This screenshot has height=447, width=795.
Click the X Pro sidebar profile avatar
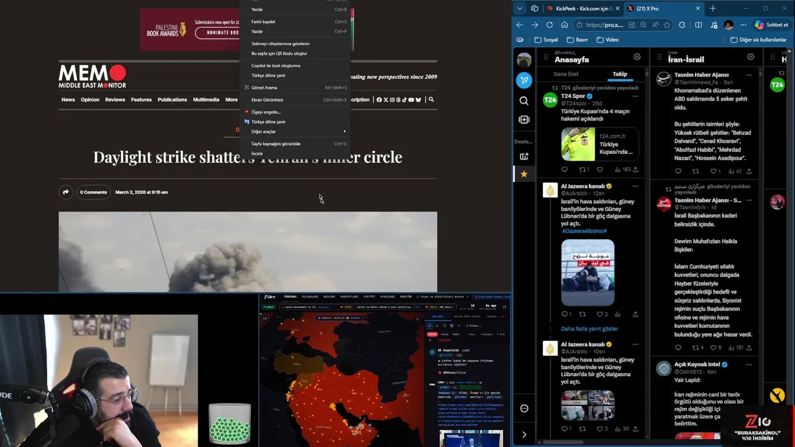524,60
